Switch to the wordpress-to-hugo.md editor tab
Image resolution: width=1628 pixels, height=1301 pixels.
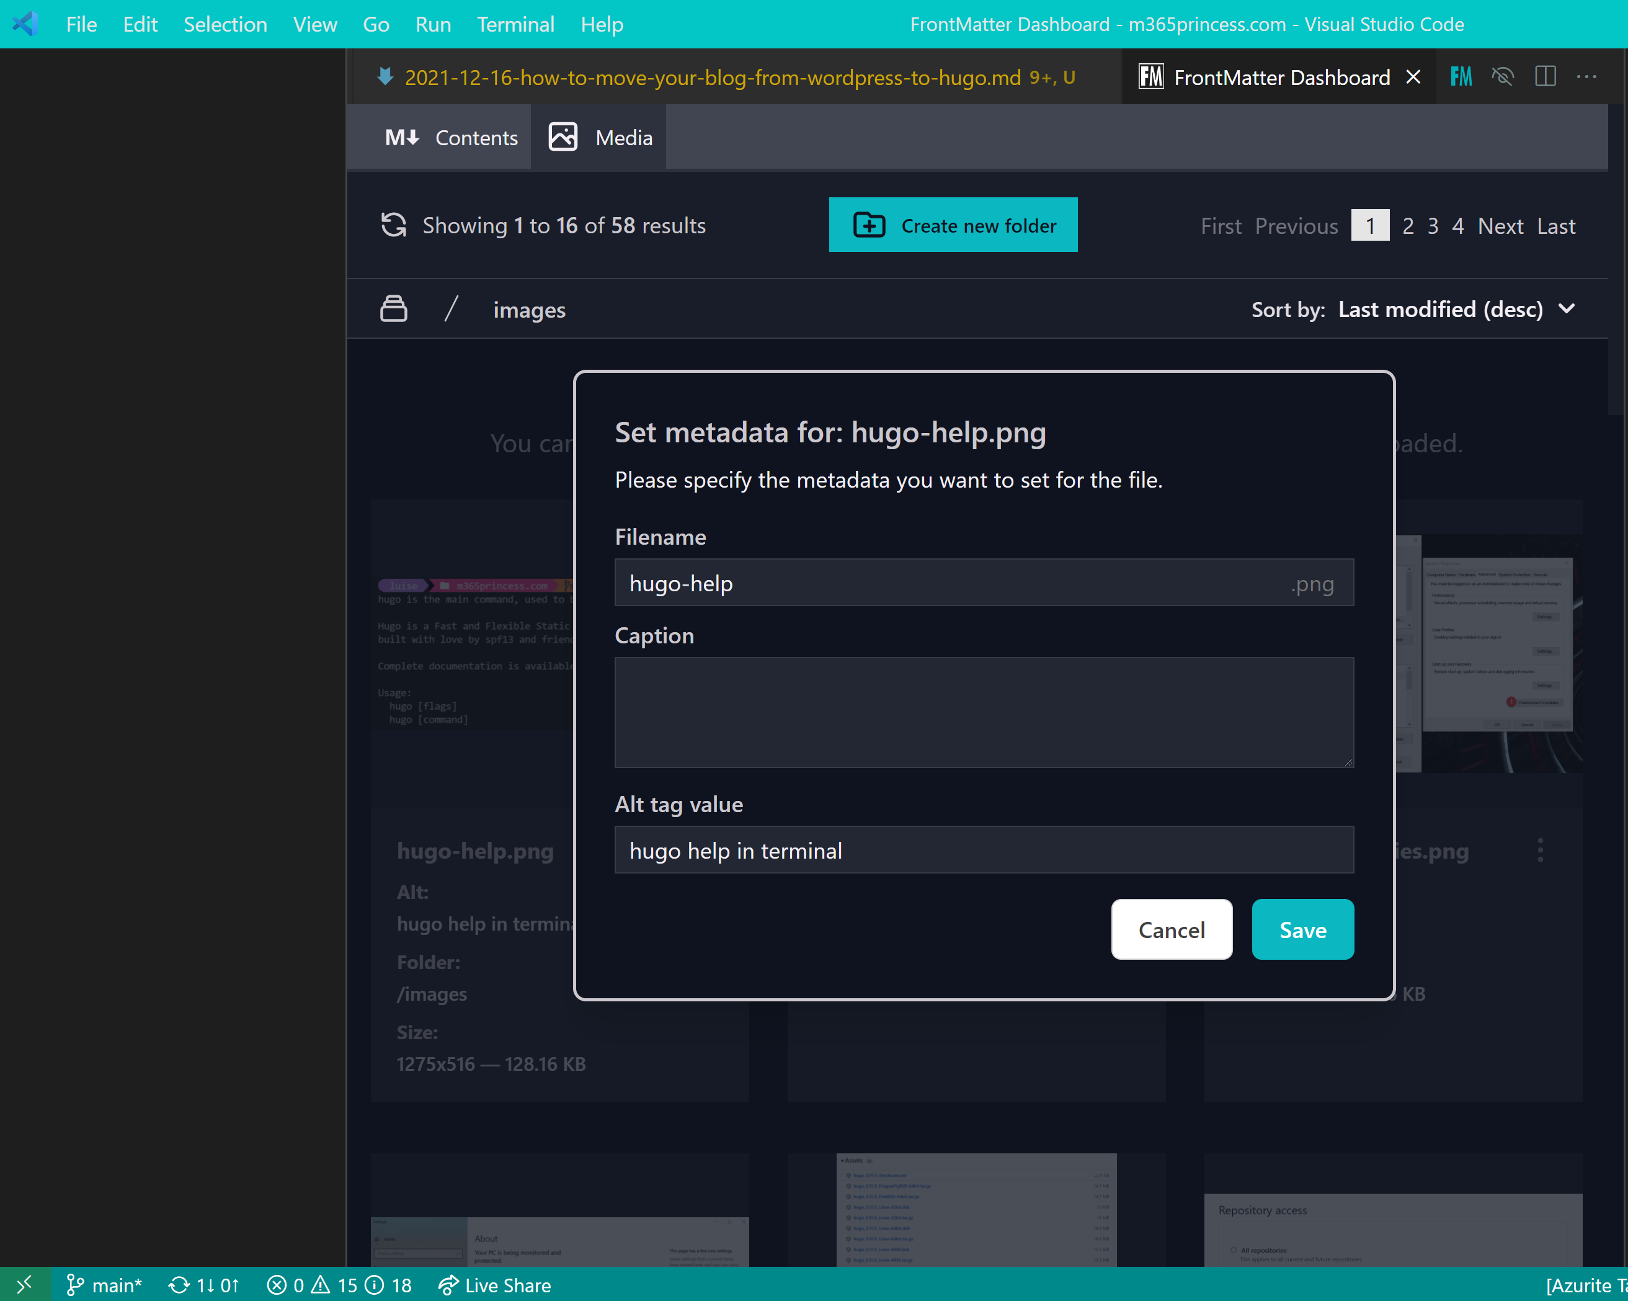pos(736,77)
